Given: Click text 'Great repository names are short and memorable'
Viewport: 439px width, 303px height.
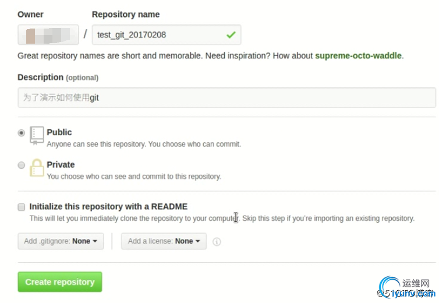Looking at the screenshot, I should (109, 56).
